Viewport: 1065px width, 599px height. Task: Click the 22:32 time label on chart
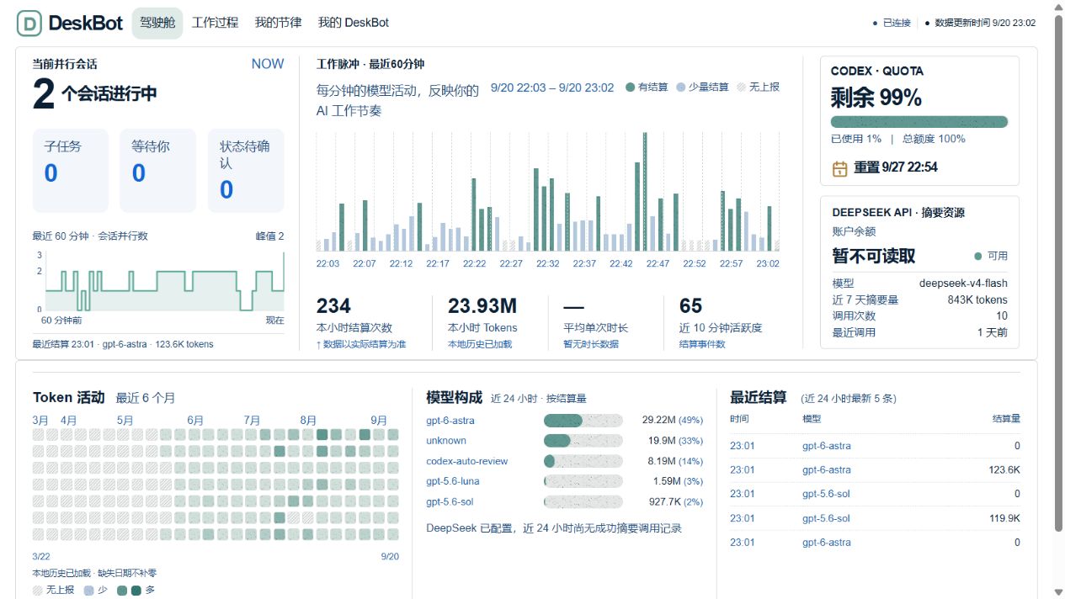pyautogui.click(x=548, y=263)
